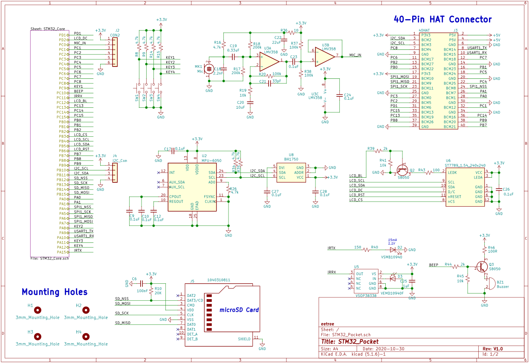Screen dimensions: 529x363
Task: Select the U2 MPU-6050 IC block
Action: pyautogui.click(x=192, y=187)
